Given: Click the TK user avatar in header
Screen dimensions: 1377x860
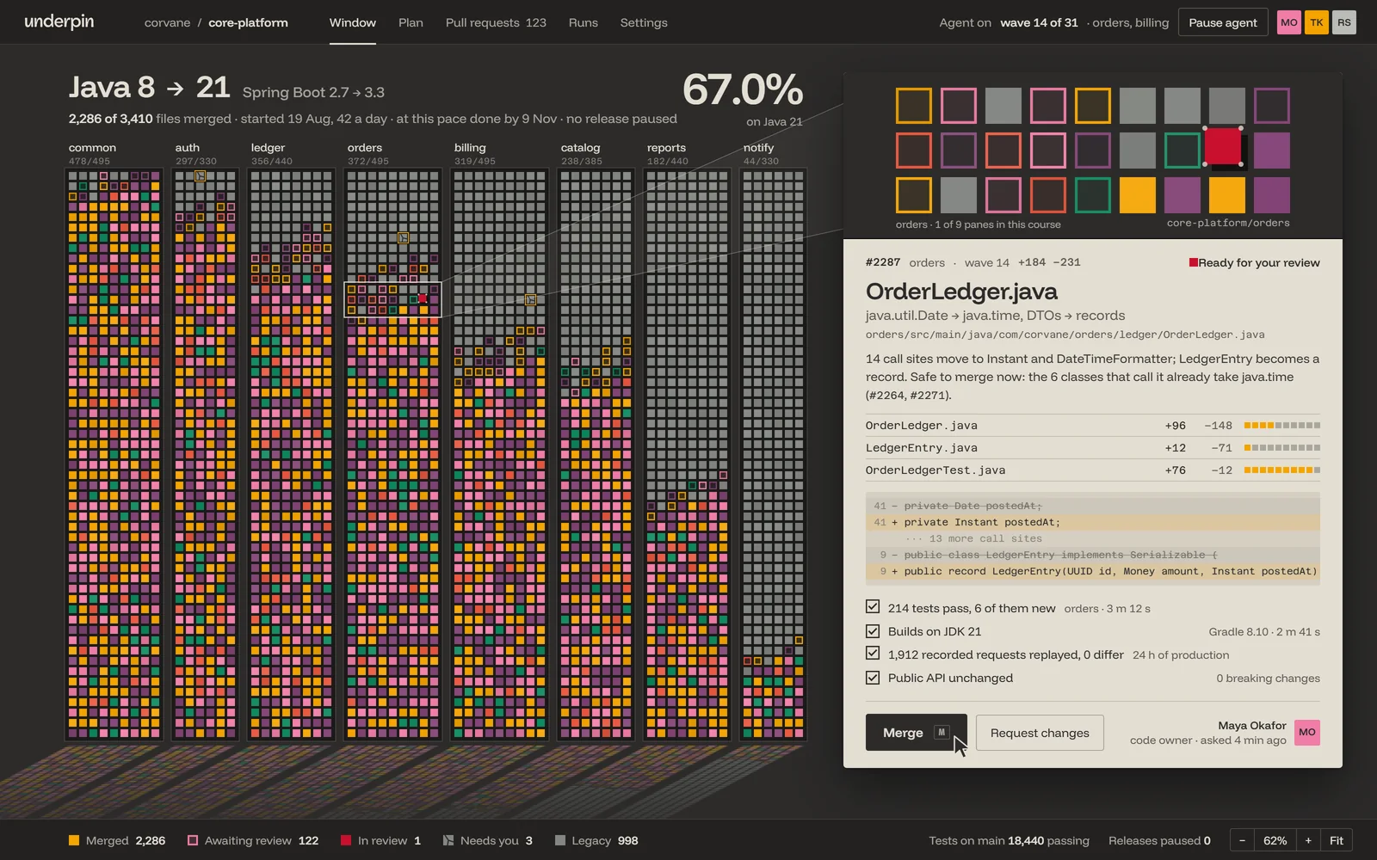Looking at the screenshot, I should pyautogui.click(x=1316, y=22).
